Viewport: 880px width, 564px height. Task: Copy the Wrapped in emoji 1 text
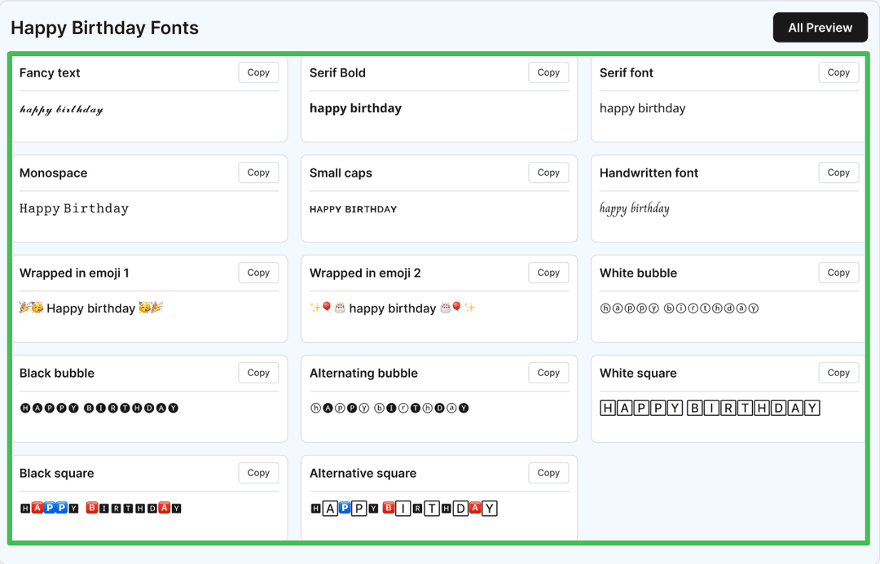coord(258,273)
